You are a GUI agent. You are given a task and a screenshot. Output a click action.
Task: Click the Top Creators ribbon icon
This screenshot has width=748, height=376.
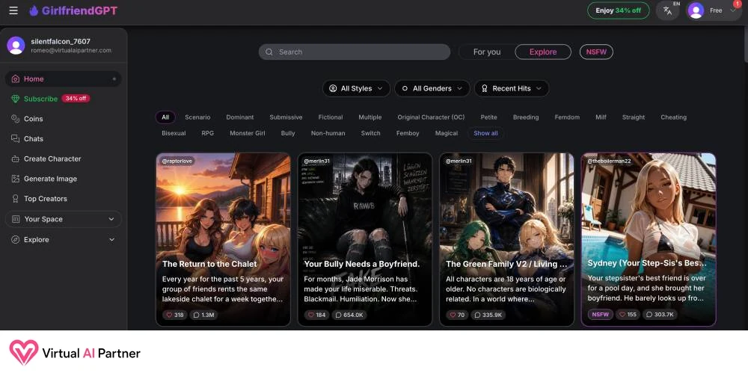tap(15, 199)
